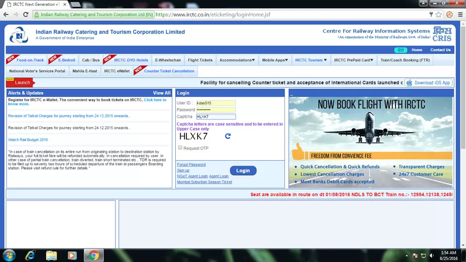Image resolution: width=466 pixels, height=262 pixels.
Task: Expand IRCTC Tourism dropdown menu
Action: pyautogui.click(x=311, y=60)
